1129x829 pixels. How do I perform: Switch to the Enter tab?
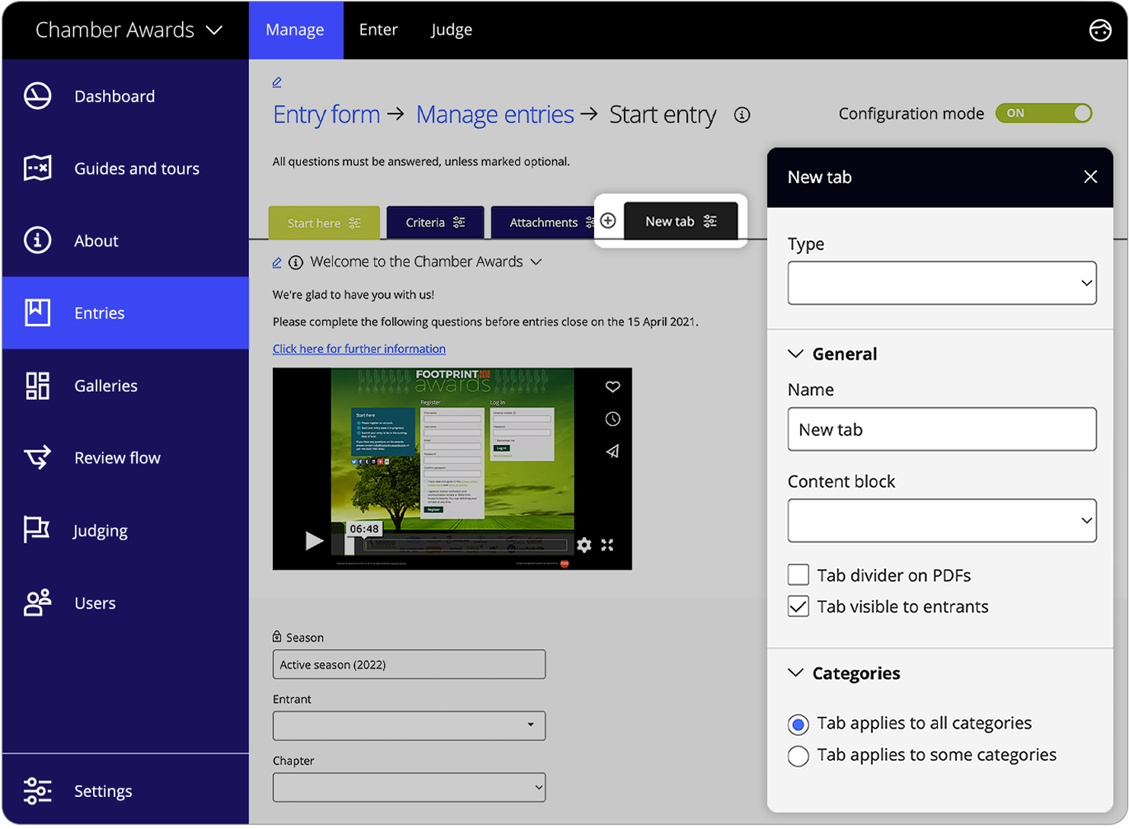(x=379, y=30)
